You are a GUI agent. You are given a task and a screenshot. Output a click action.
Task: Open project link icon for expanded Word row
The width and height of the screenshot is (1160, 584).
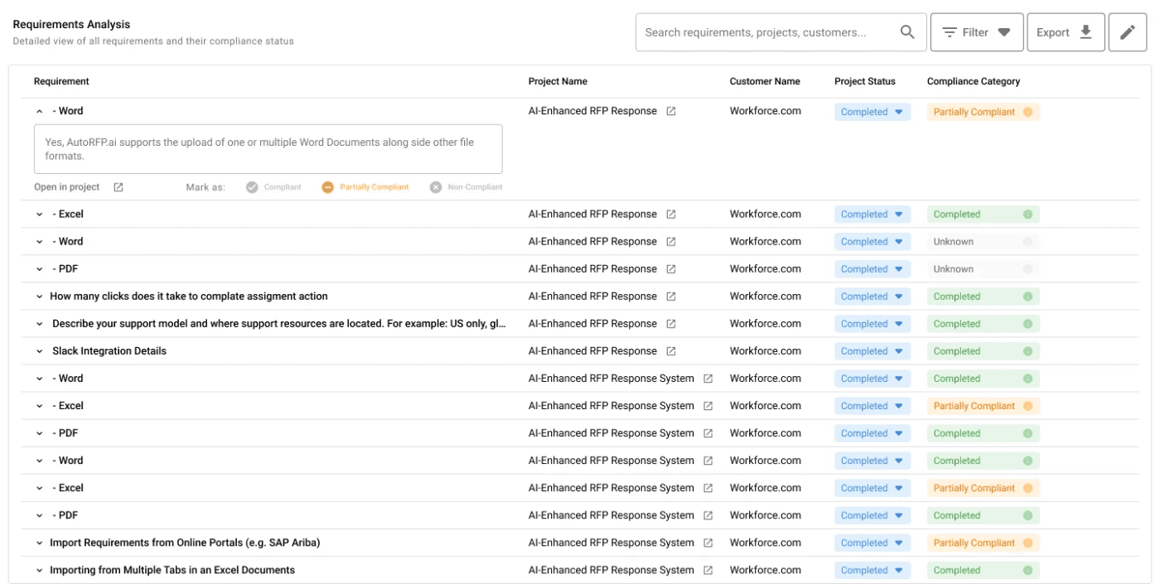tap(671, 111)
